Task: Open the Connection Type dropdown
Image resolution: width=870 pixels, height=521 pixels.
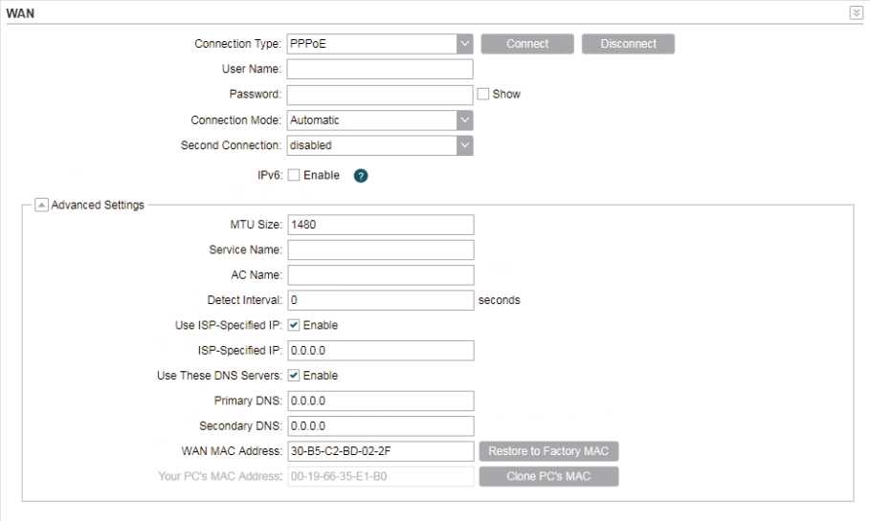Action: coord(380,44)
